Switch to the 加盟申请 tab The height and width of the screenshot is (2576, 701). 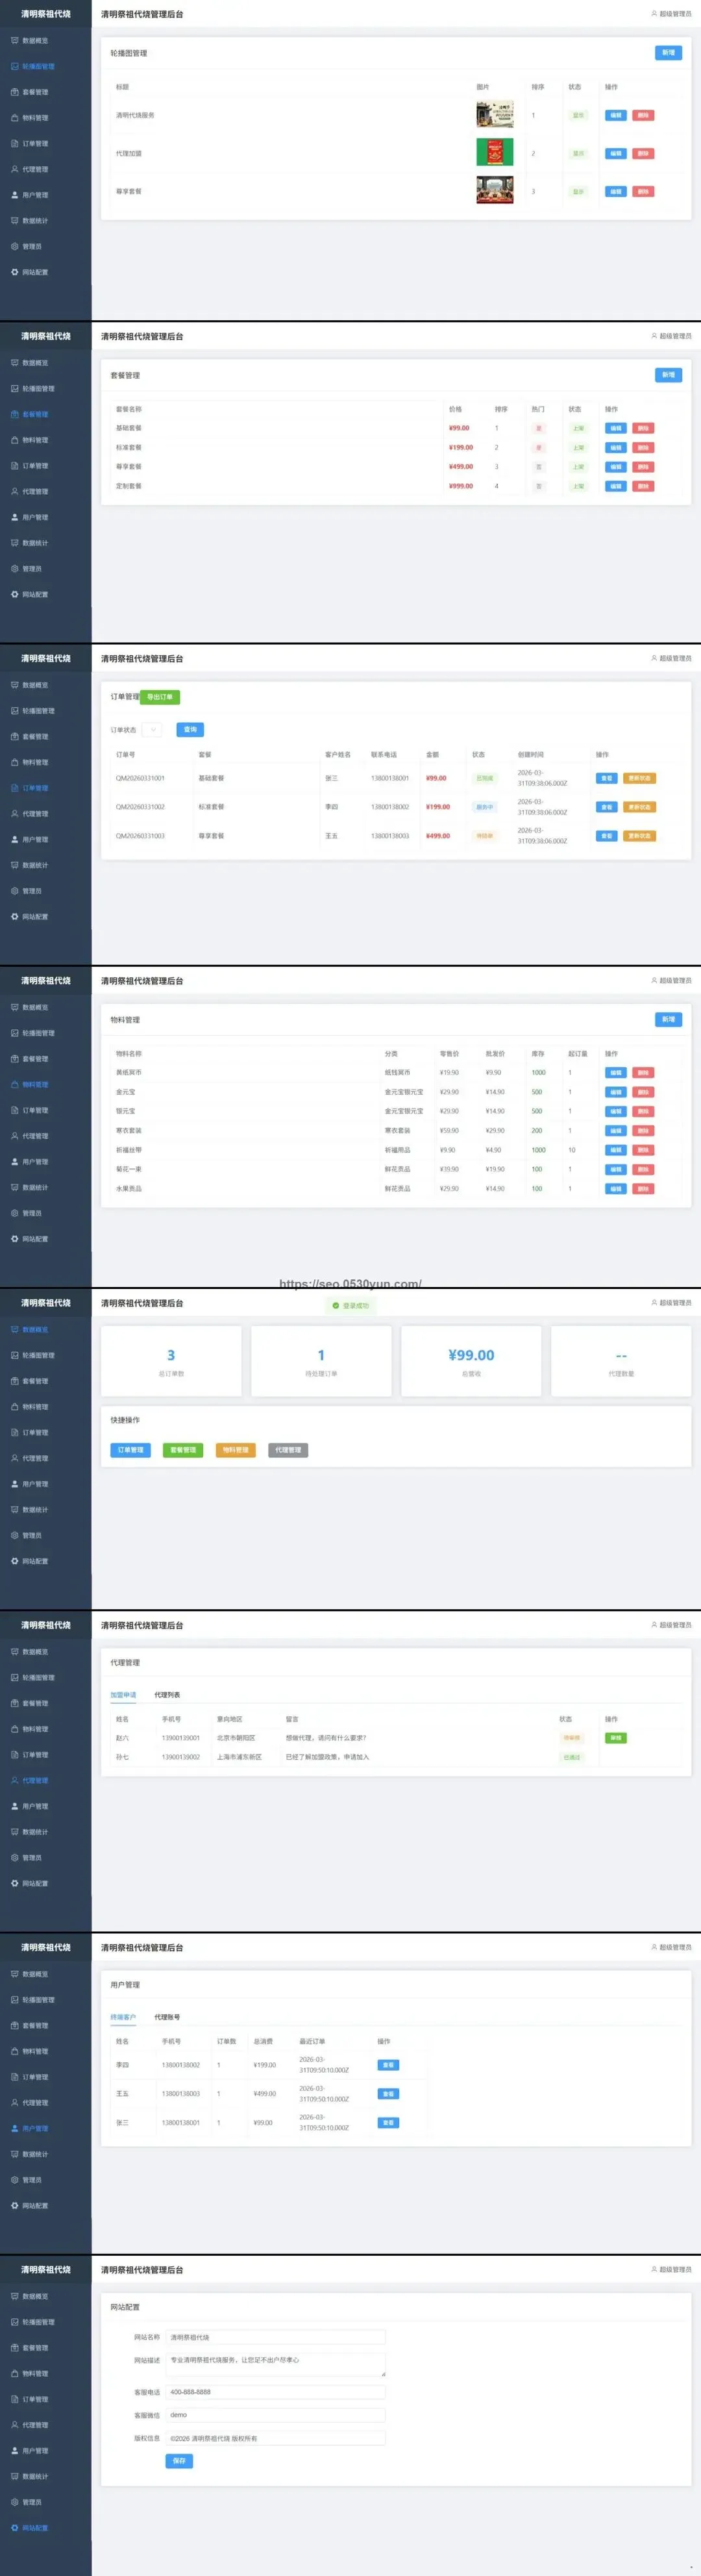(123, 1695)
